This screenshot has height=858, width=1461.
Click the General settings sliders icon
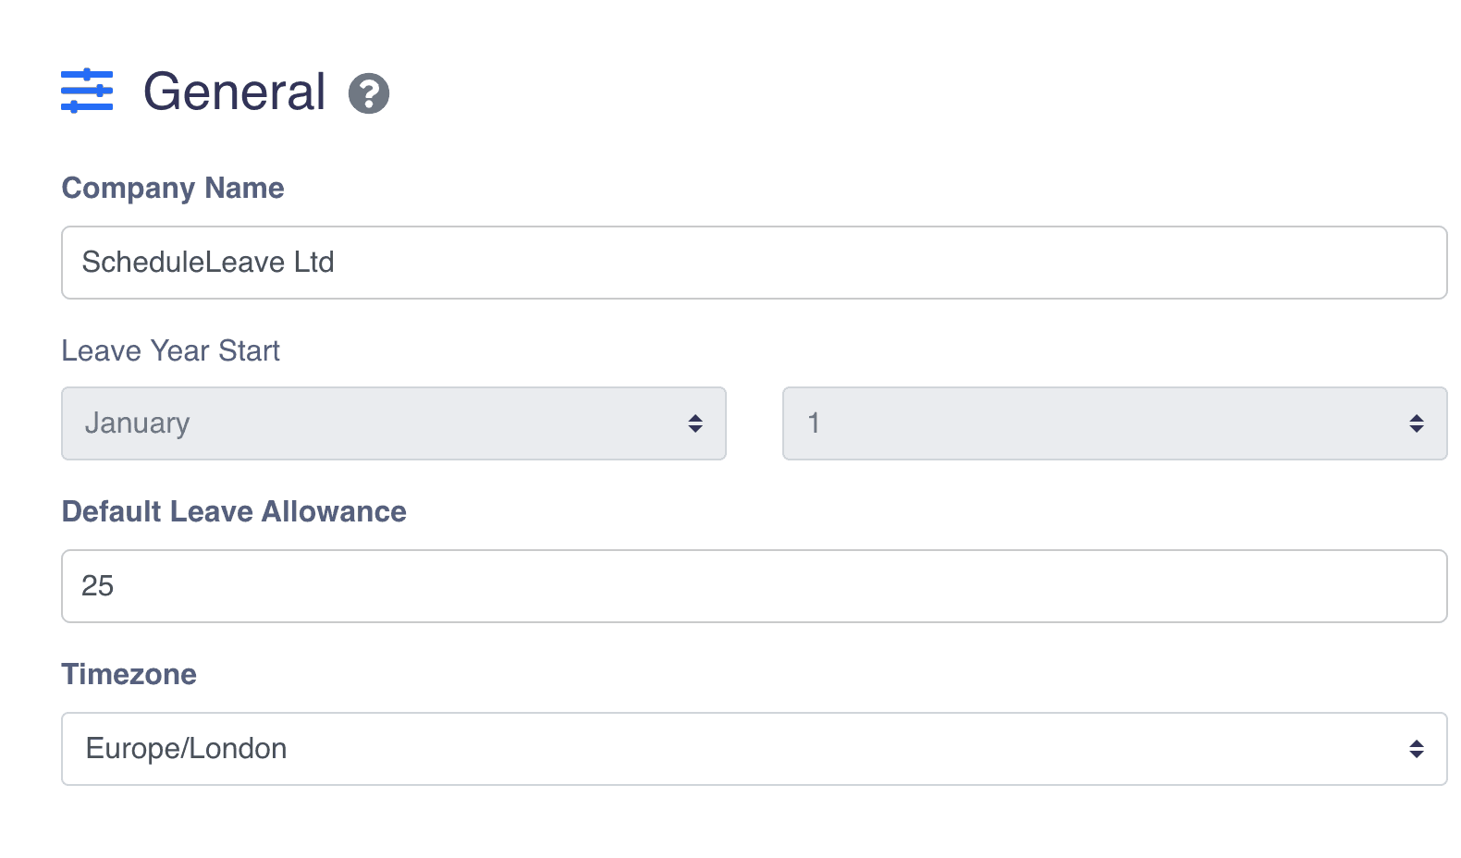(x=87, y=91)
